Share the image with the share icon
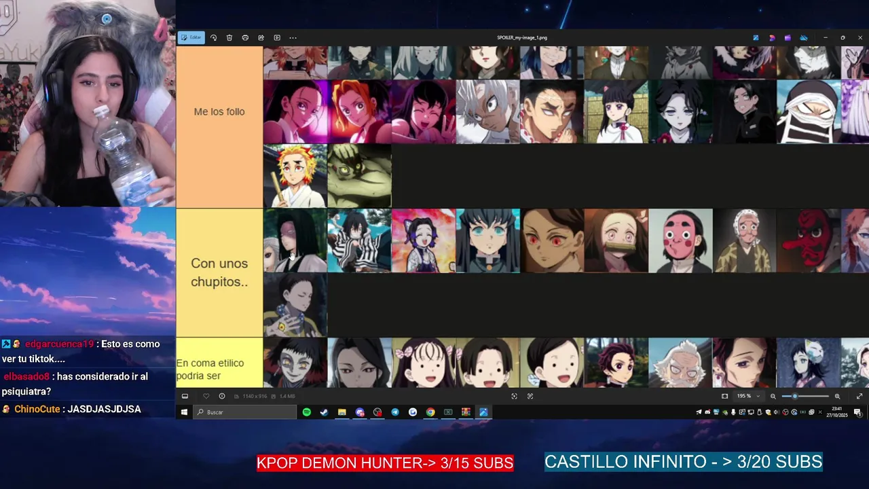 pyautogui.click(x=261, y=37)
